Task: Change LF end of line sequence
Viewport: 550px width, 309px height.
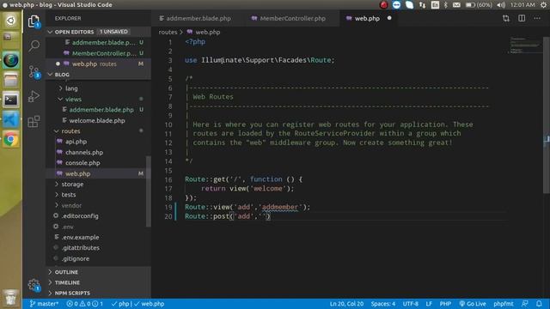Action: click(x=429, y=304)
